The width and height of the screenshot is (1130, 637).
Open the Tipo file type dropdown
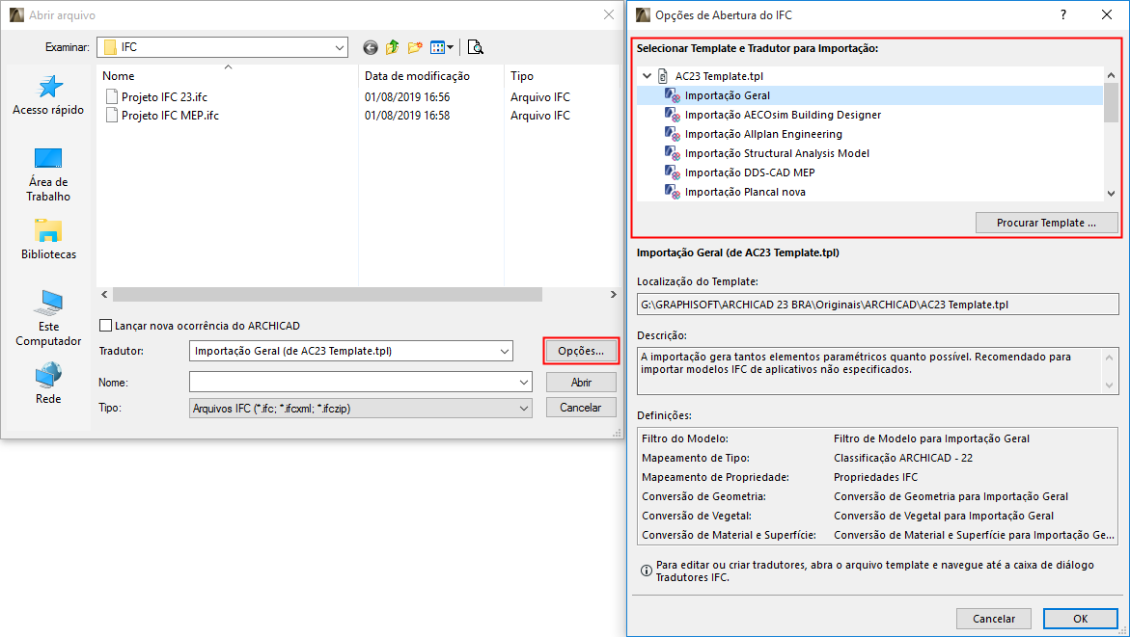coord(524,408)
